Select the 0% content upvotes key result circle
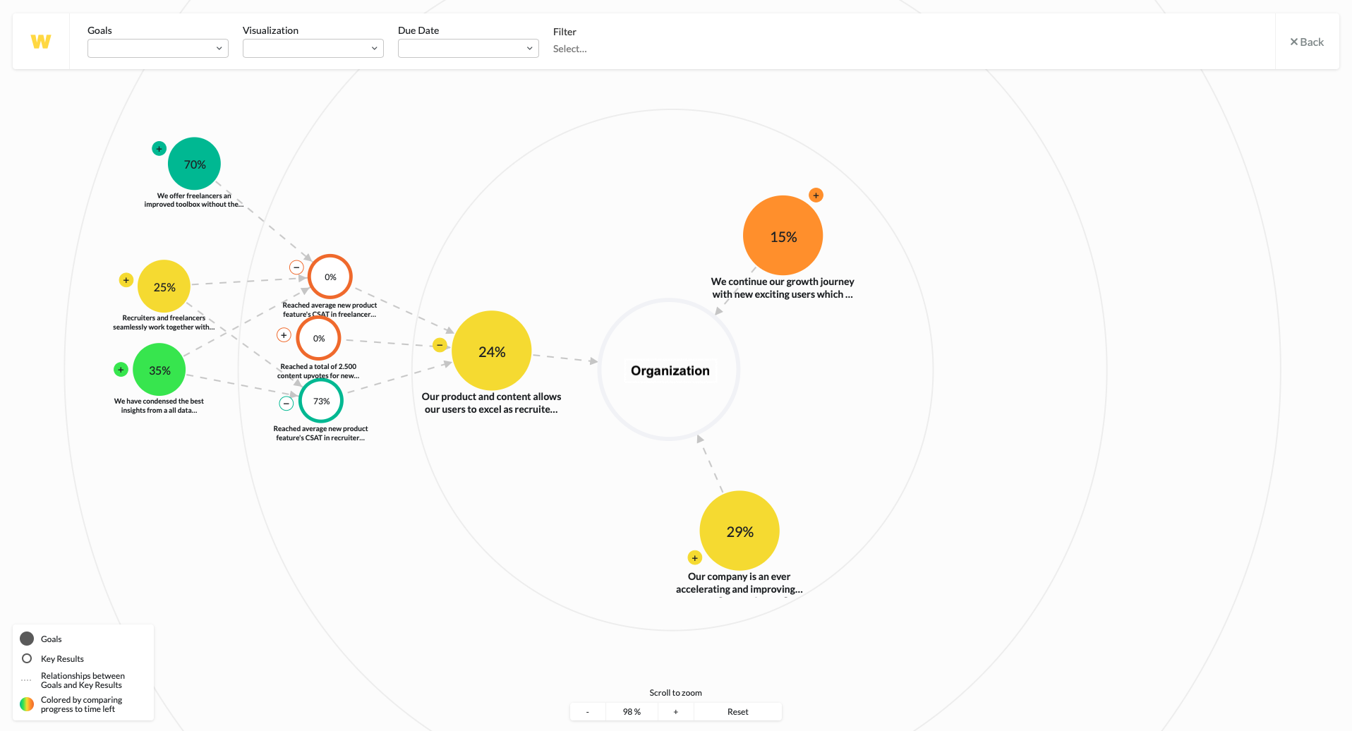 pyautogui.click(x=319, y=338)
